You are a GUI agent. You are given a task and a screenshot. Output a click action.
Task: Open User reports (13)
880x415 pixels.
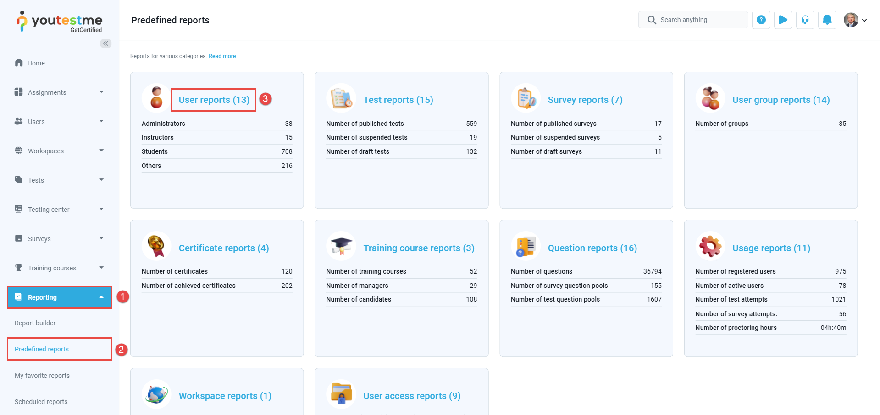[x=214, y=100]
